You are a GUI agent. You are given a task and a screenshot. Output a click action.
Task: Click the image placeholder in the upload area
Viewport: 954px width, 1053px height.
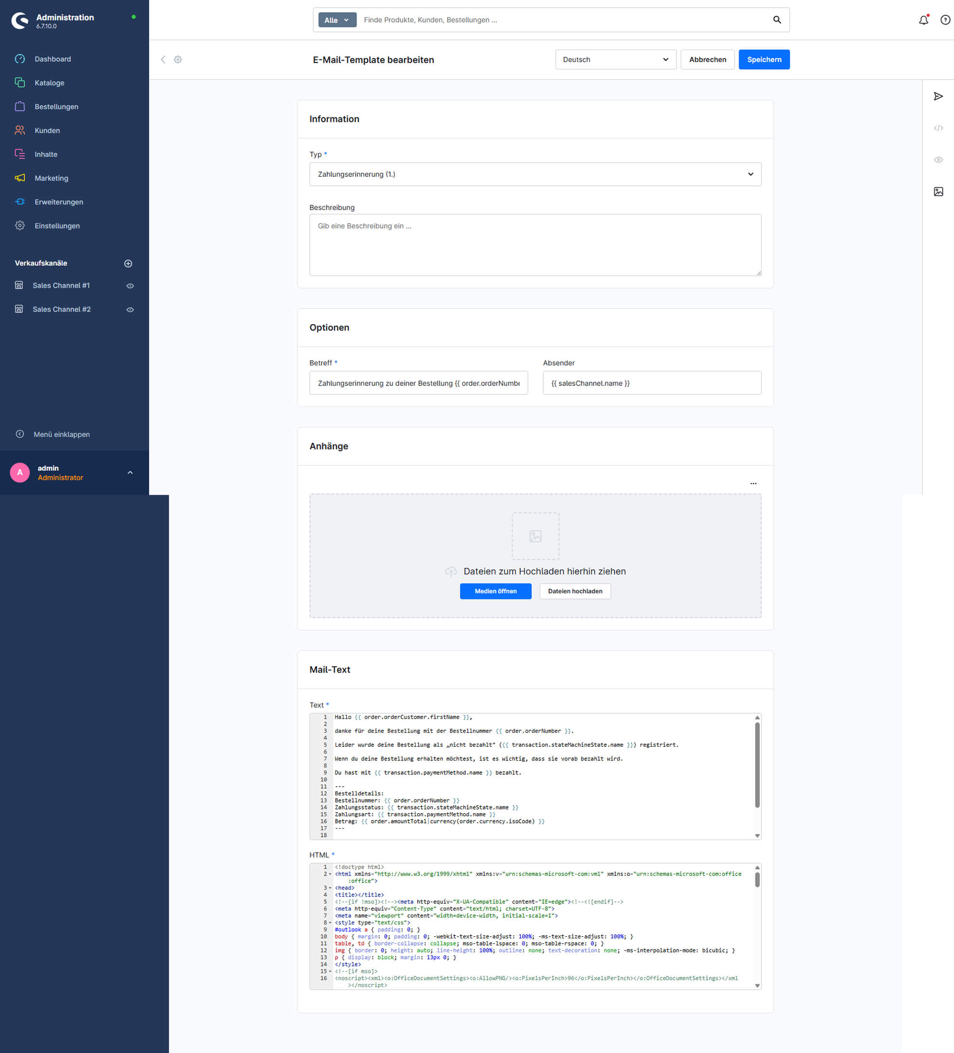pos(535,536)
